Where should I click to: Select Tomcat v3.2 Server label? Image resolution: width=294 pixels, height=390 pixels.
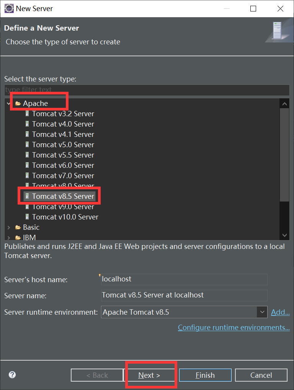63,114
